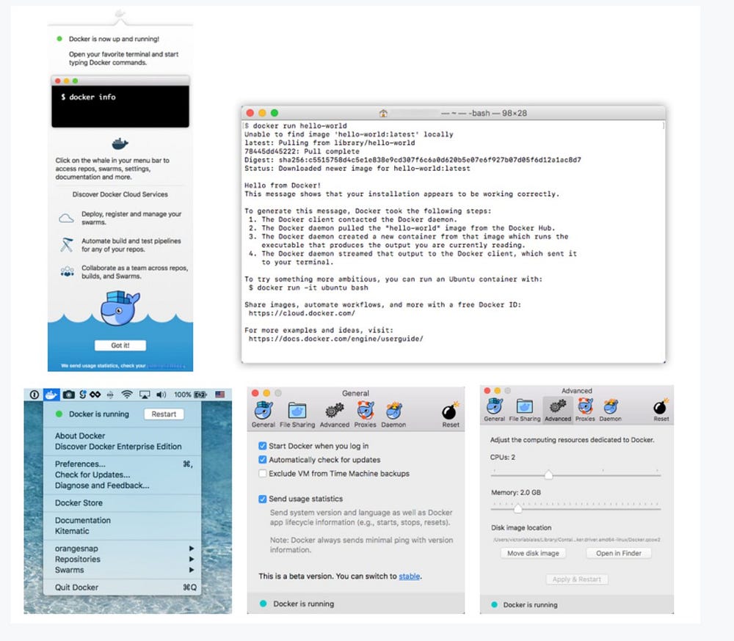Click 'Docker is running' status in Advanced window
This screenshot has width=734, height=641.
click(x=531, y=604)
